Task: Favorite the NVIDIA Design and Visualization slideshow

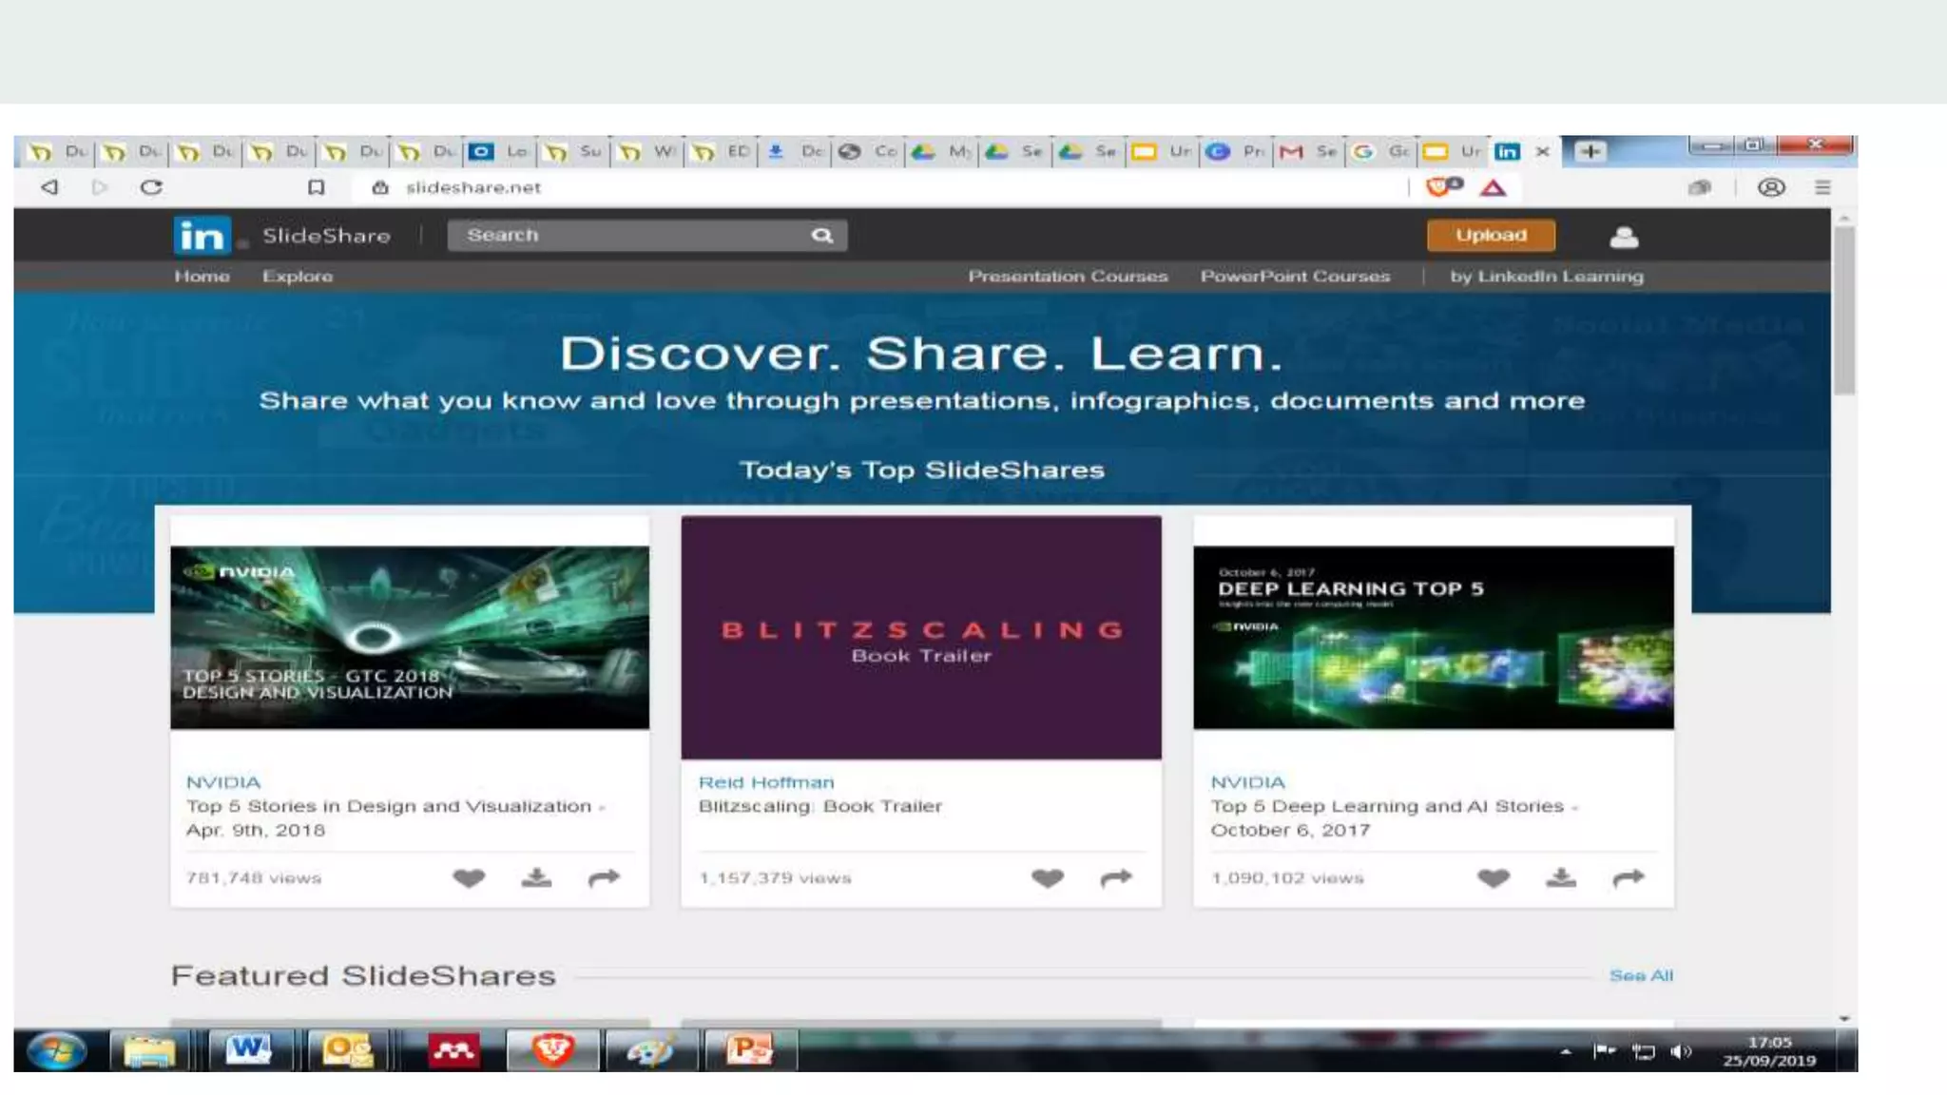Action: click(469, 878)
